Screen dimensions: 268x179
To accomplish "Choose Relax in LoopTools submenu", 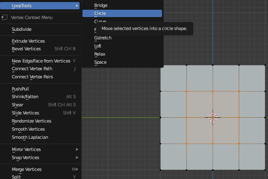I will [122, 54].
